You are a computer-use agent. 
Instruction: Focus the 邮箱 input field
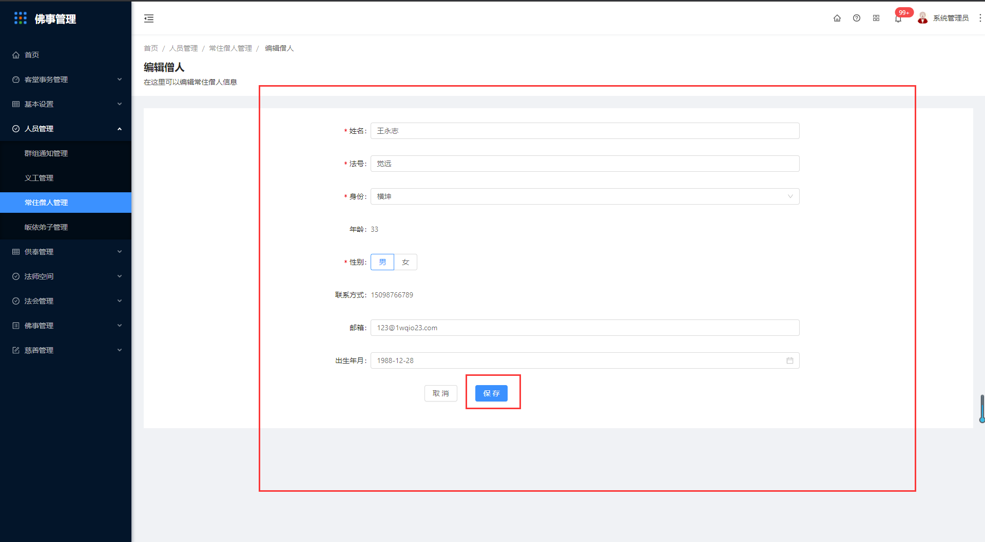click(x=585, y=328)
